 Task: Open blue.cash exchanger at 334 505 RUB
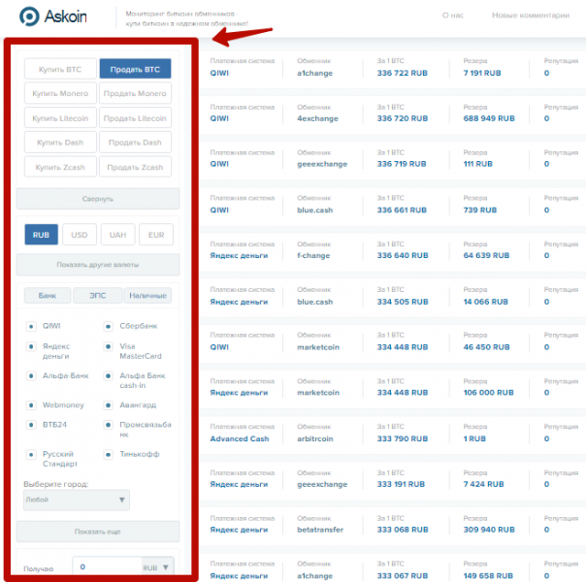(314, 302)
